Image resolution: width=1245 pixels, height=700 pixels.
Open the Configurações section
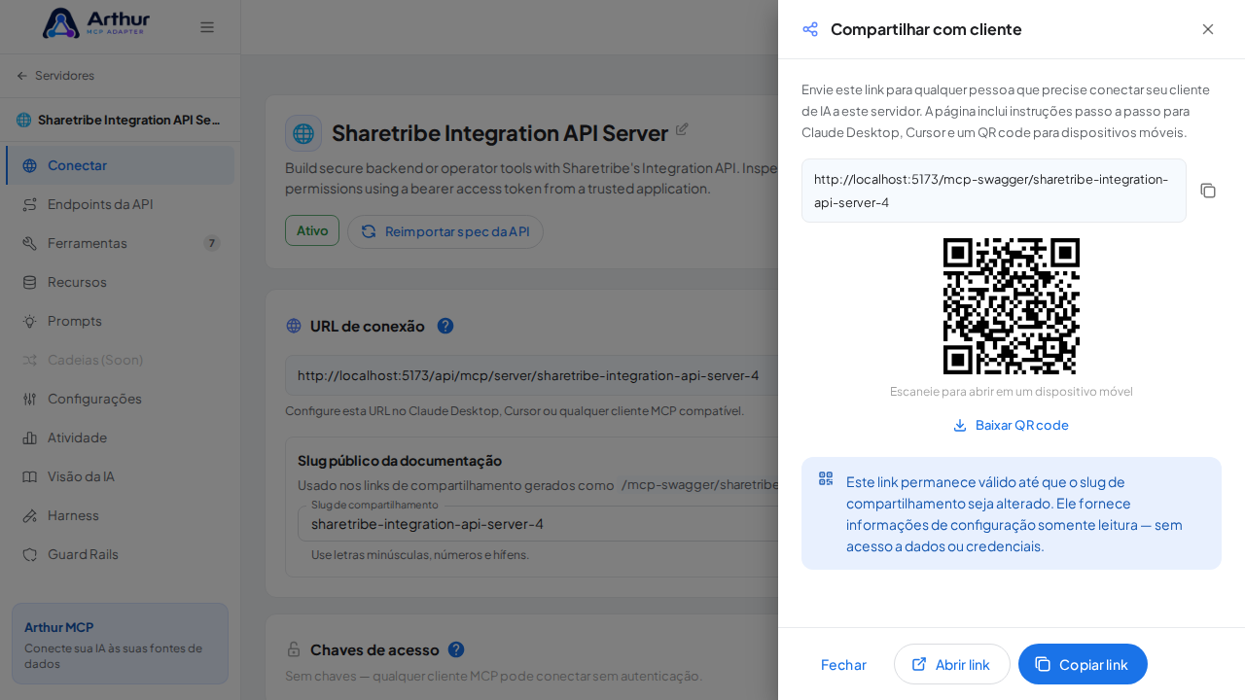121,399
